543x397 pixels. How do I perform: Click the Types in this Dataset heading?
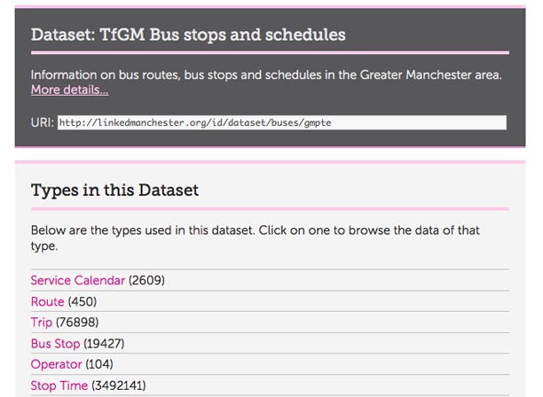pos(115,190)
